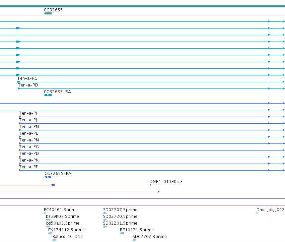The image size is (285, 242).
Task: Click the SD02707.3prime glyph block
Action: (135, 240)
